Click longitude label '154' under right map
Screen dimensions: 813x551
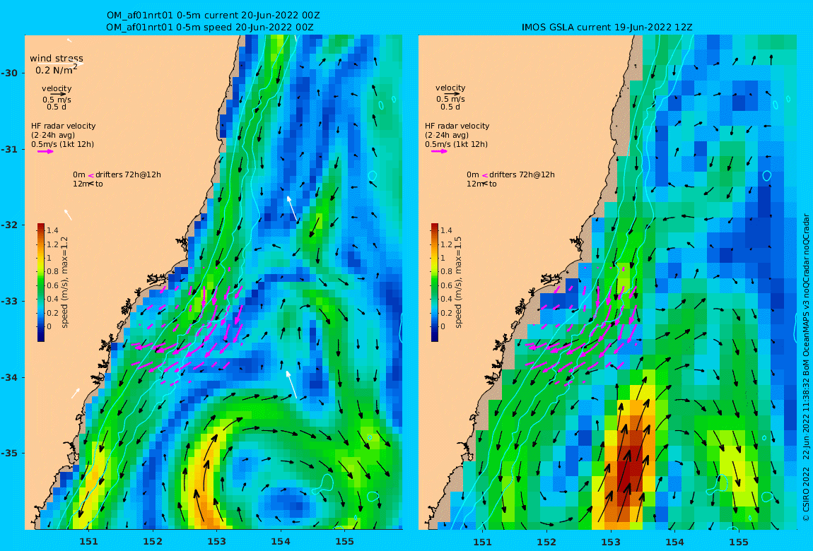(x=674, y=543)
